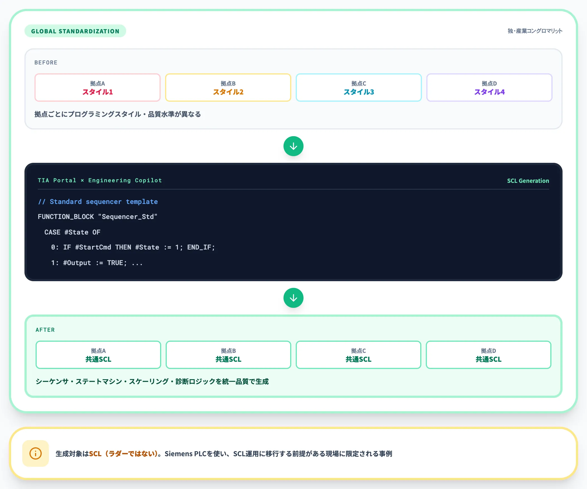The width and height of the screenshot is (587, 489).
Task: Click the Standard sequencer template comment line
Action: [98, 201]
